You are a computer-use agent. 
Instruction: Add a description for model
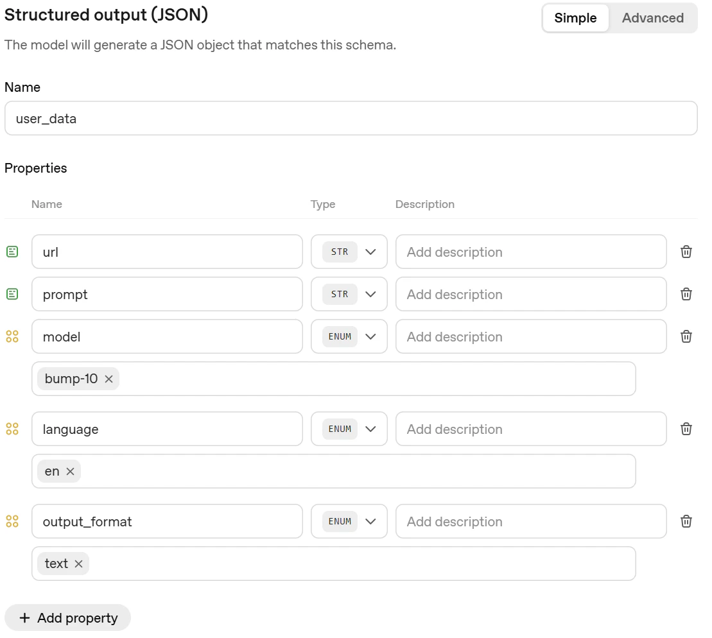coord(531,336)
